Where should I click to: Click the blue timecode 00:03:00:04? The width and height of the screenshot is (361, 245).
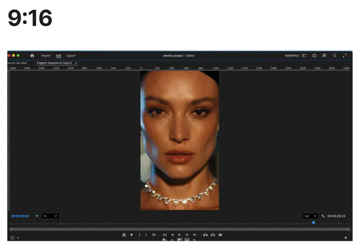[20, 216]
